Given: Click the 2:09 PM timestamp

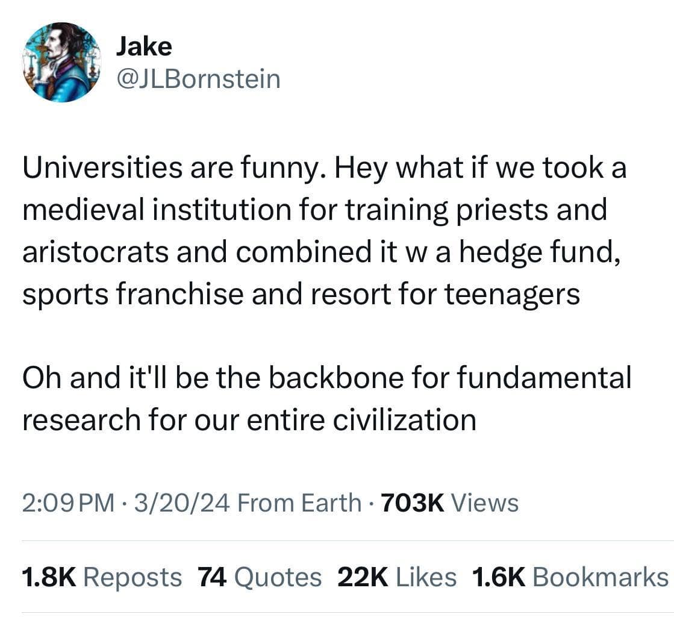Looking at the screenshot, I should coord(68,503).
